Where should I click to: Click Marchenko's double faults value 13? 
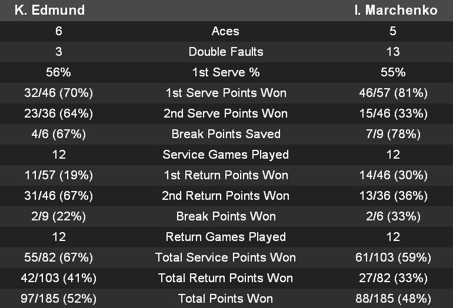tap(393, 52)
